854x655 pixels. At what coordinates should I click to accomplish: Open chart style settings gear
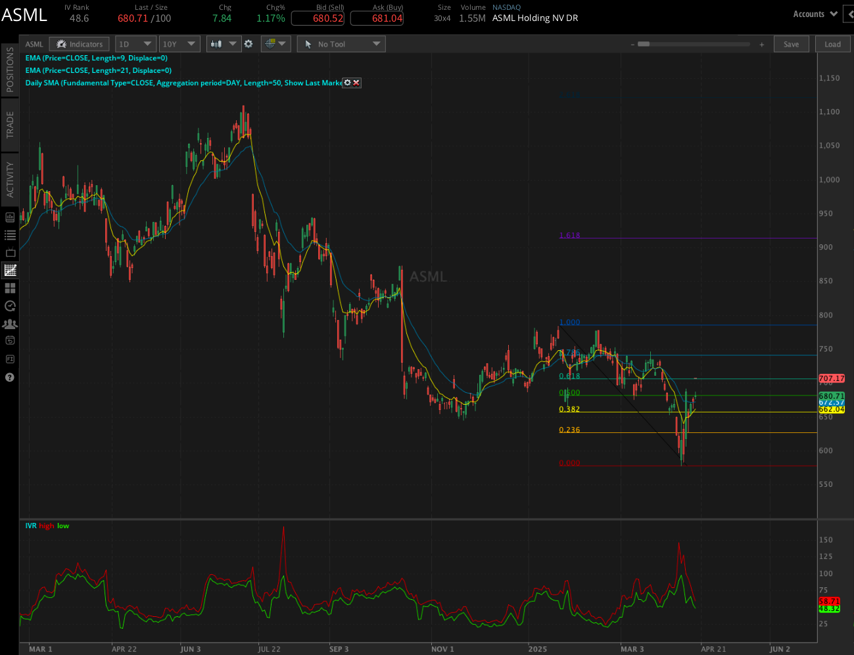(x=249, y=44)
